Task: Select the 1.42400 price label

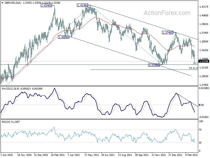Action: [x=46, y=6]
